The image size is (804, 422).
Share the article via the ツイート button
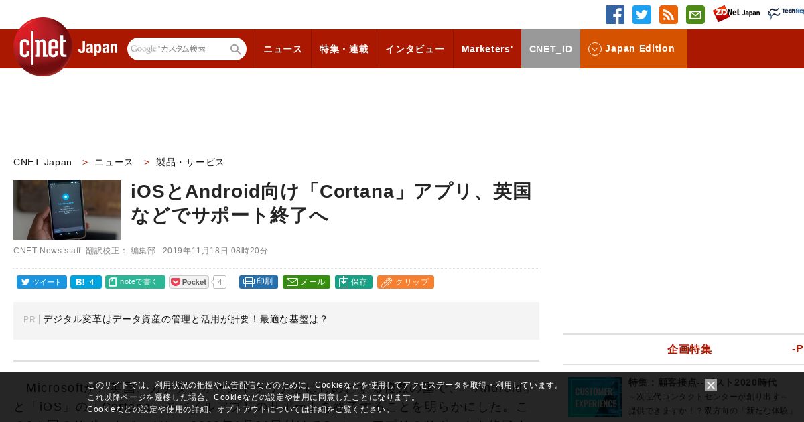(x=42, y=282)
